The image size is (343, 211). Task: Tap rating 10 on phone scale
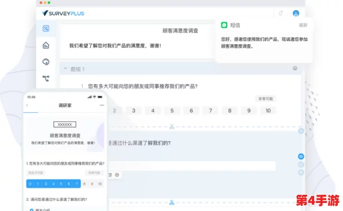coord(100,184)
